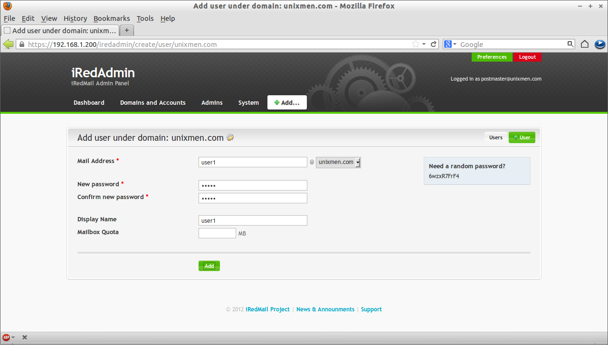Select the Add user browser tab
Viewport: 608px width, 345px height.
tap(60, 30)
